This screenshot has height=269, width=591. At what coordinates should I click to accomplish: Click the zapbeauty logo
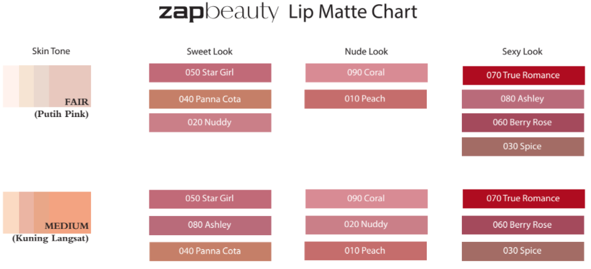click(218, 12)
